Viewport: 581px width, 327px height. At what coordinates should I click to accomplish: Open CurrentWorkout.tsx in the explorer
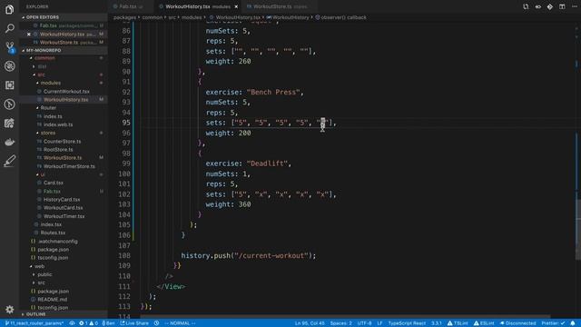66,91
